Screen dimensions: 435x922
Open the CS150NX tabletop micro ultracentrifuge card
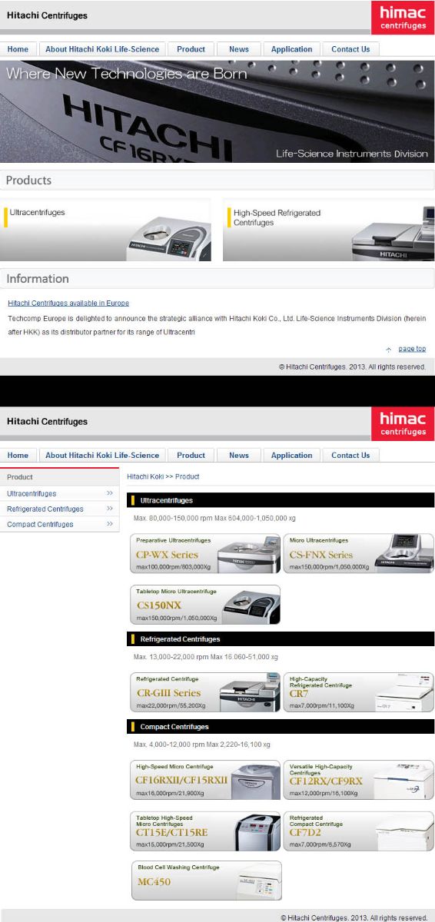(x=205, y=605)
